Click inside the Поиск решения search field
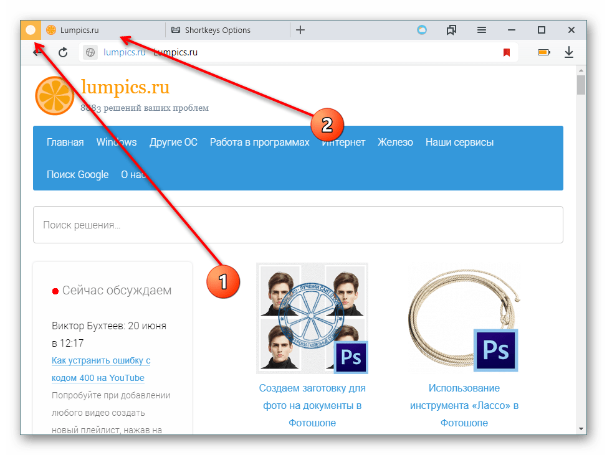The width and height of the screenshot is (607, 455). point(298,225)
